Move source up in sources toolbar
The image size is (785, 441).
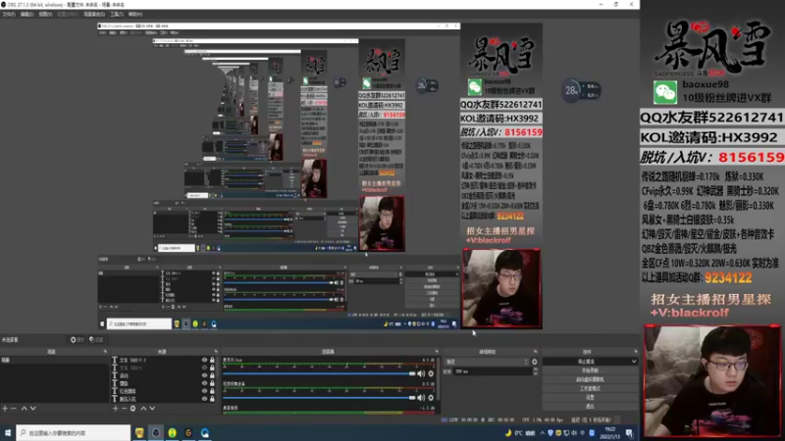(143, 409)
